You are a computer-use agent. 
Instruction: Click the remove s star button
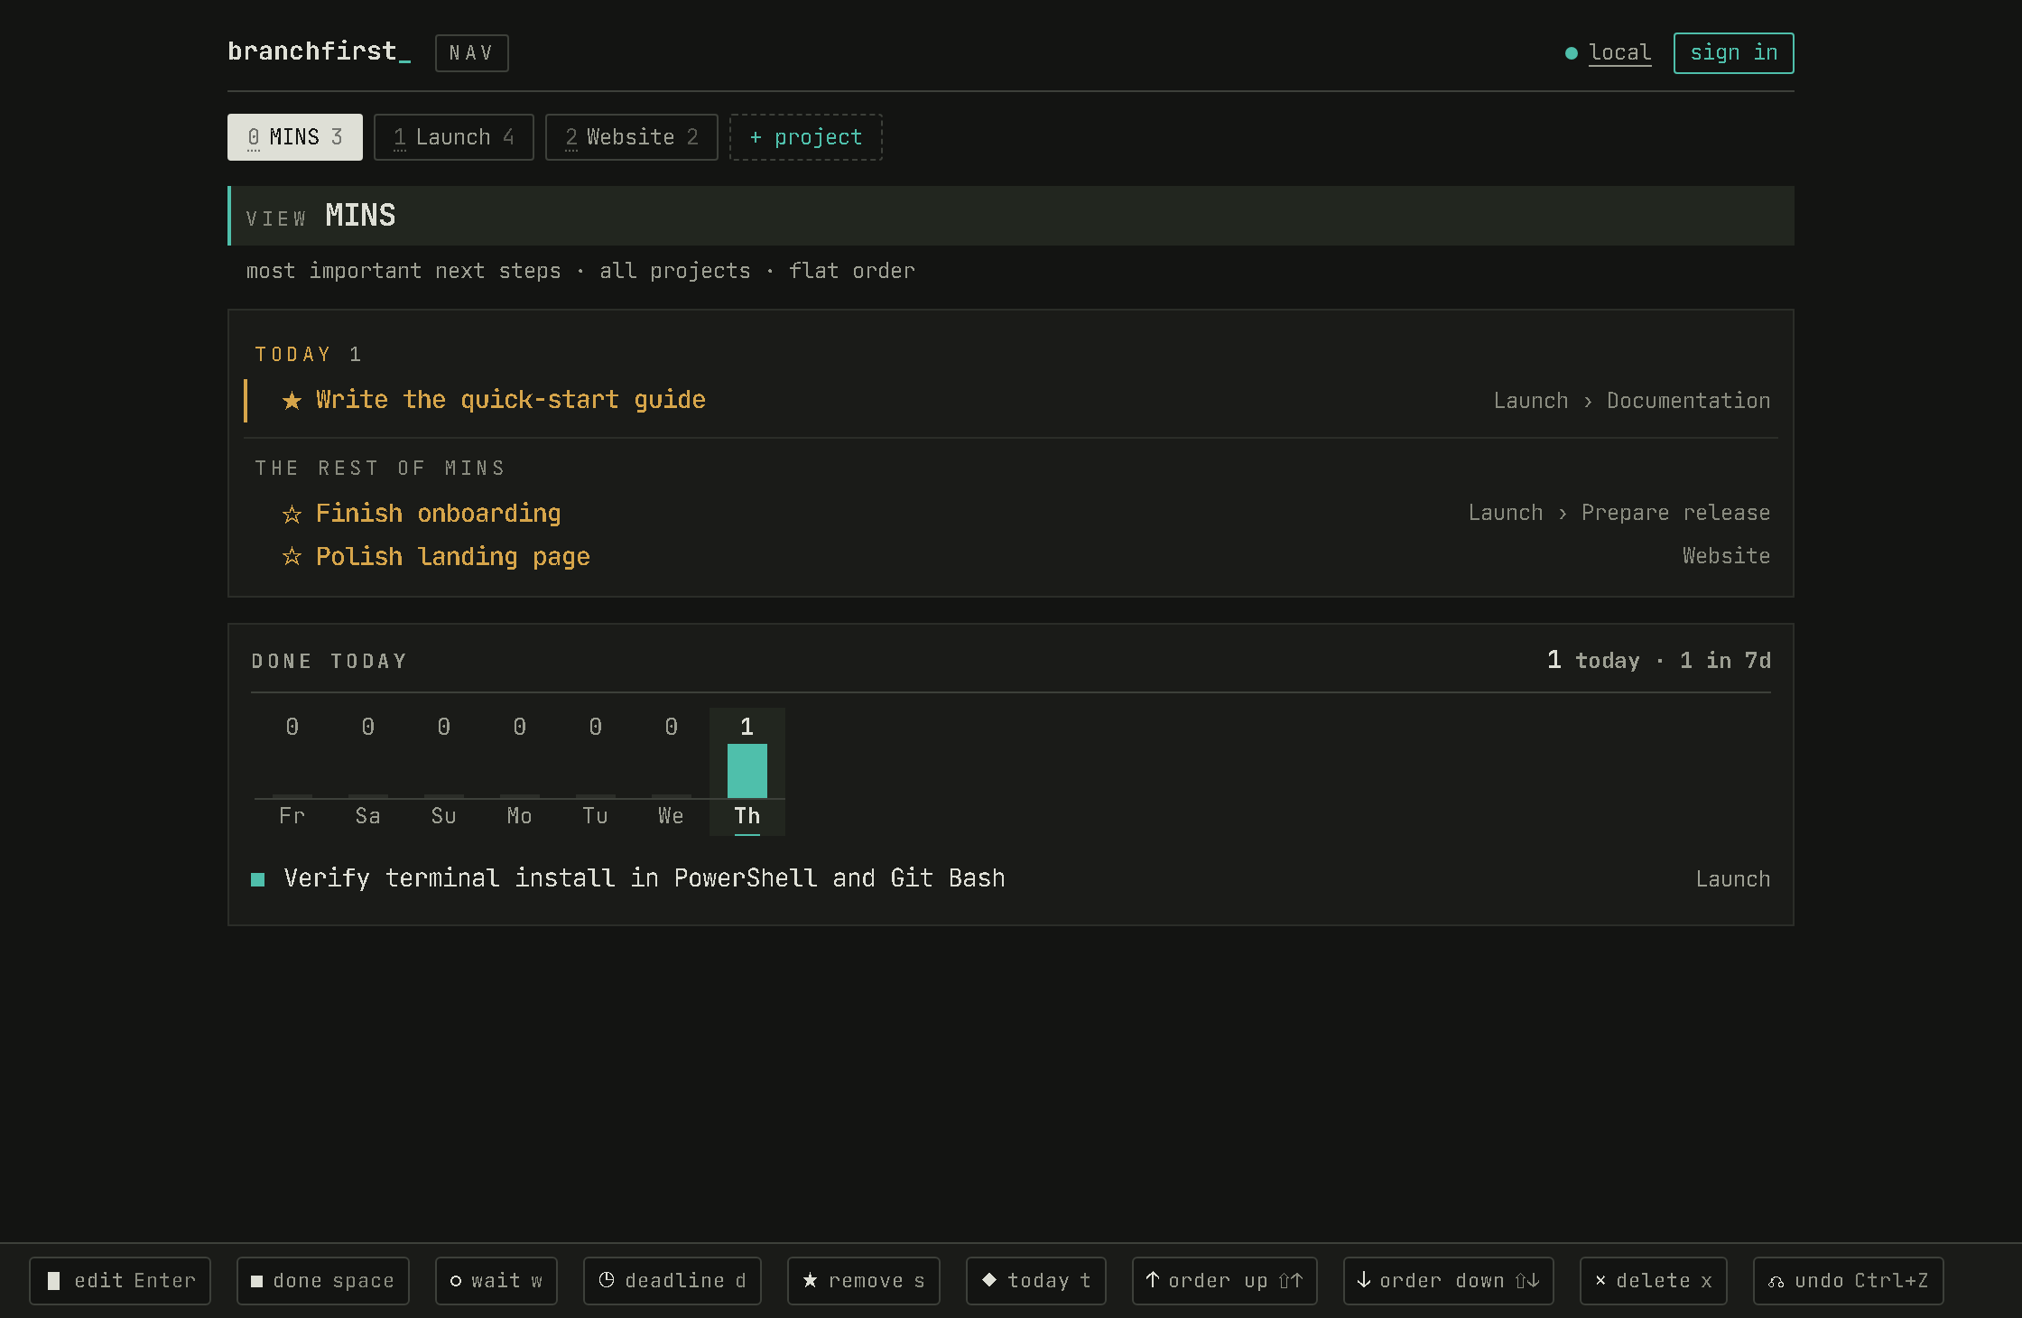pos(864,1281)
